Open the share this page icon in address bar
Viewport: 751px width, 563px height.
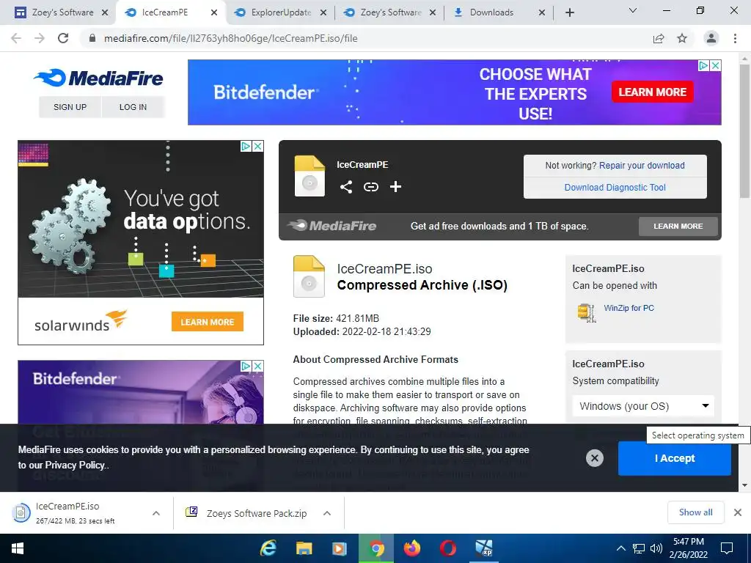pyautogui.click(x=659, y=38)
